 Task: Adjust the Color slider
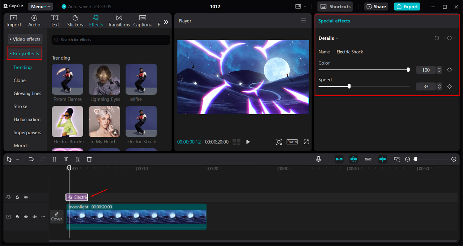tap(364, 70)
